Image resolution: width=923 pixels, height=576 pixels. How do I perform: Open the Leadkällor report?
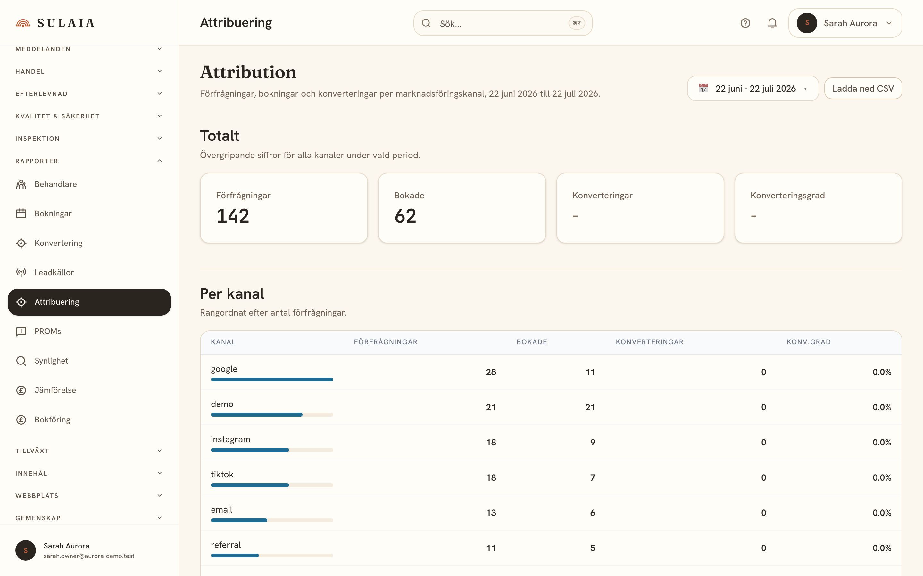(x=89, y=272)
